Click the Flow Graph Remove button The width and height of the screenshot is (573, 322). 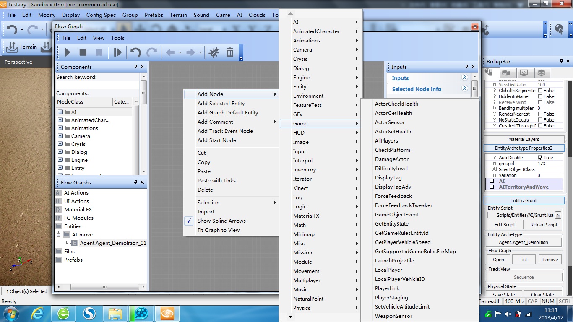pyautogui.click(x=550, y=260)
